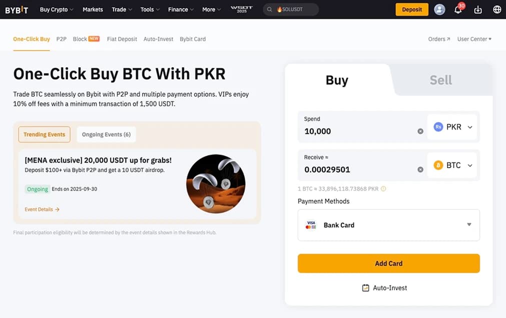Click the Add Card button
This screenshot has width=506, height=318.
tap(388, 263)
